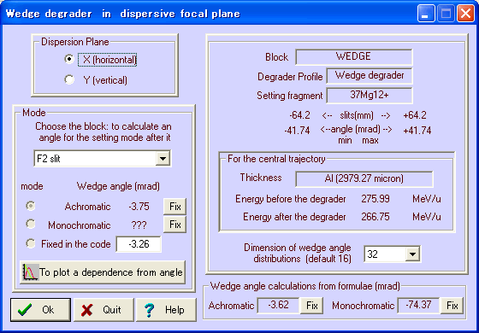Close the Wedge degrader dialog

(465, 14)
